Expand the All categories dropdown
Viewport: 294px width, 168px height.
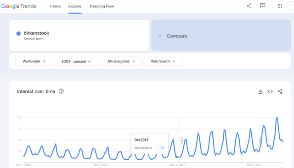[x=121, y=61]
